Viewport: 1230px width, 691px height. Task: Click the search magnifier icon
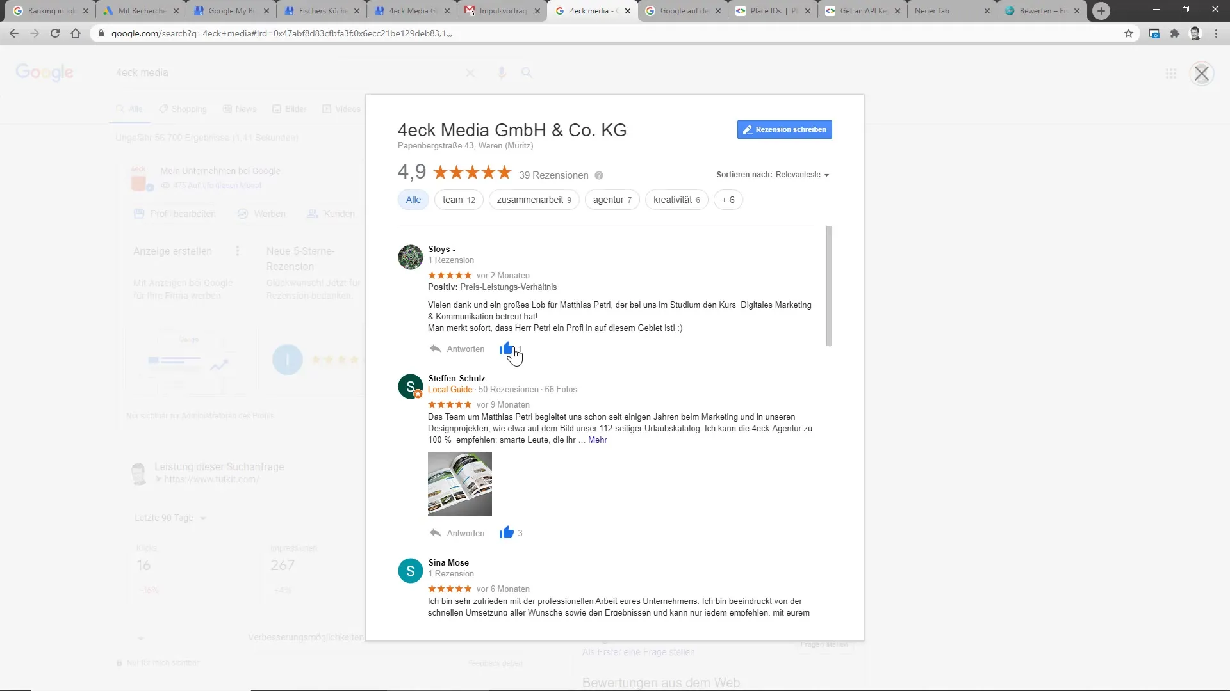(x=527, y=73)
